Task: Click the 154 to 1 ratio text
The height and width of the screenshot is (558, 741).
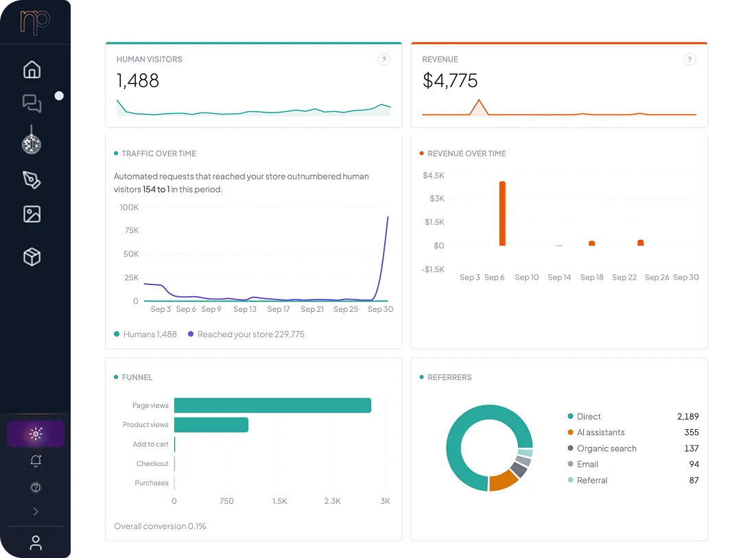Action: (156, 189)
